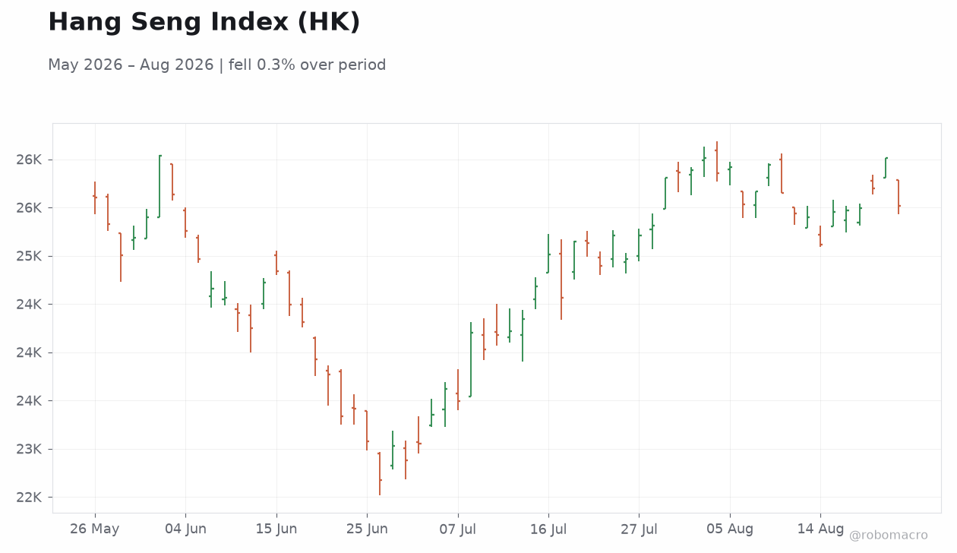Click the subtitle 'May 2026 – Aug 2026 | fell 0.3% over period'
The width and height of the screenshot is (957, 553).
click(x=217, y=65)
